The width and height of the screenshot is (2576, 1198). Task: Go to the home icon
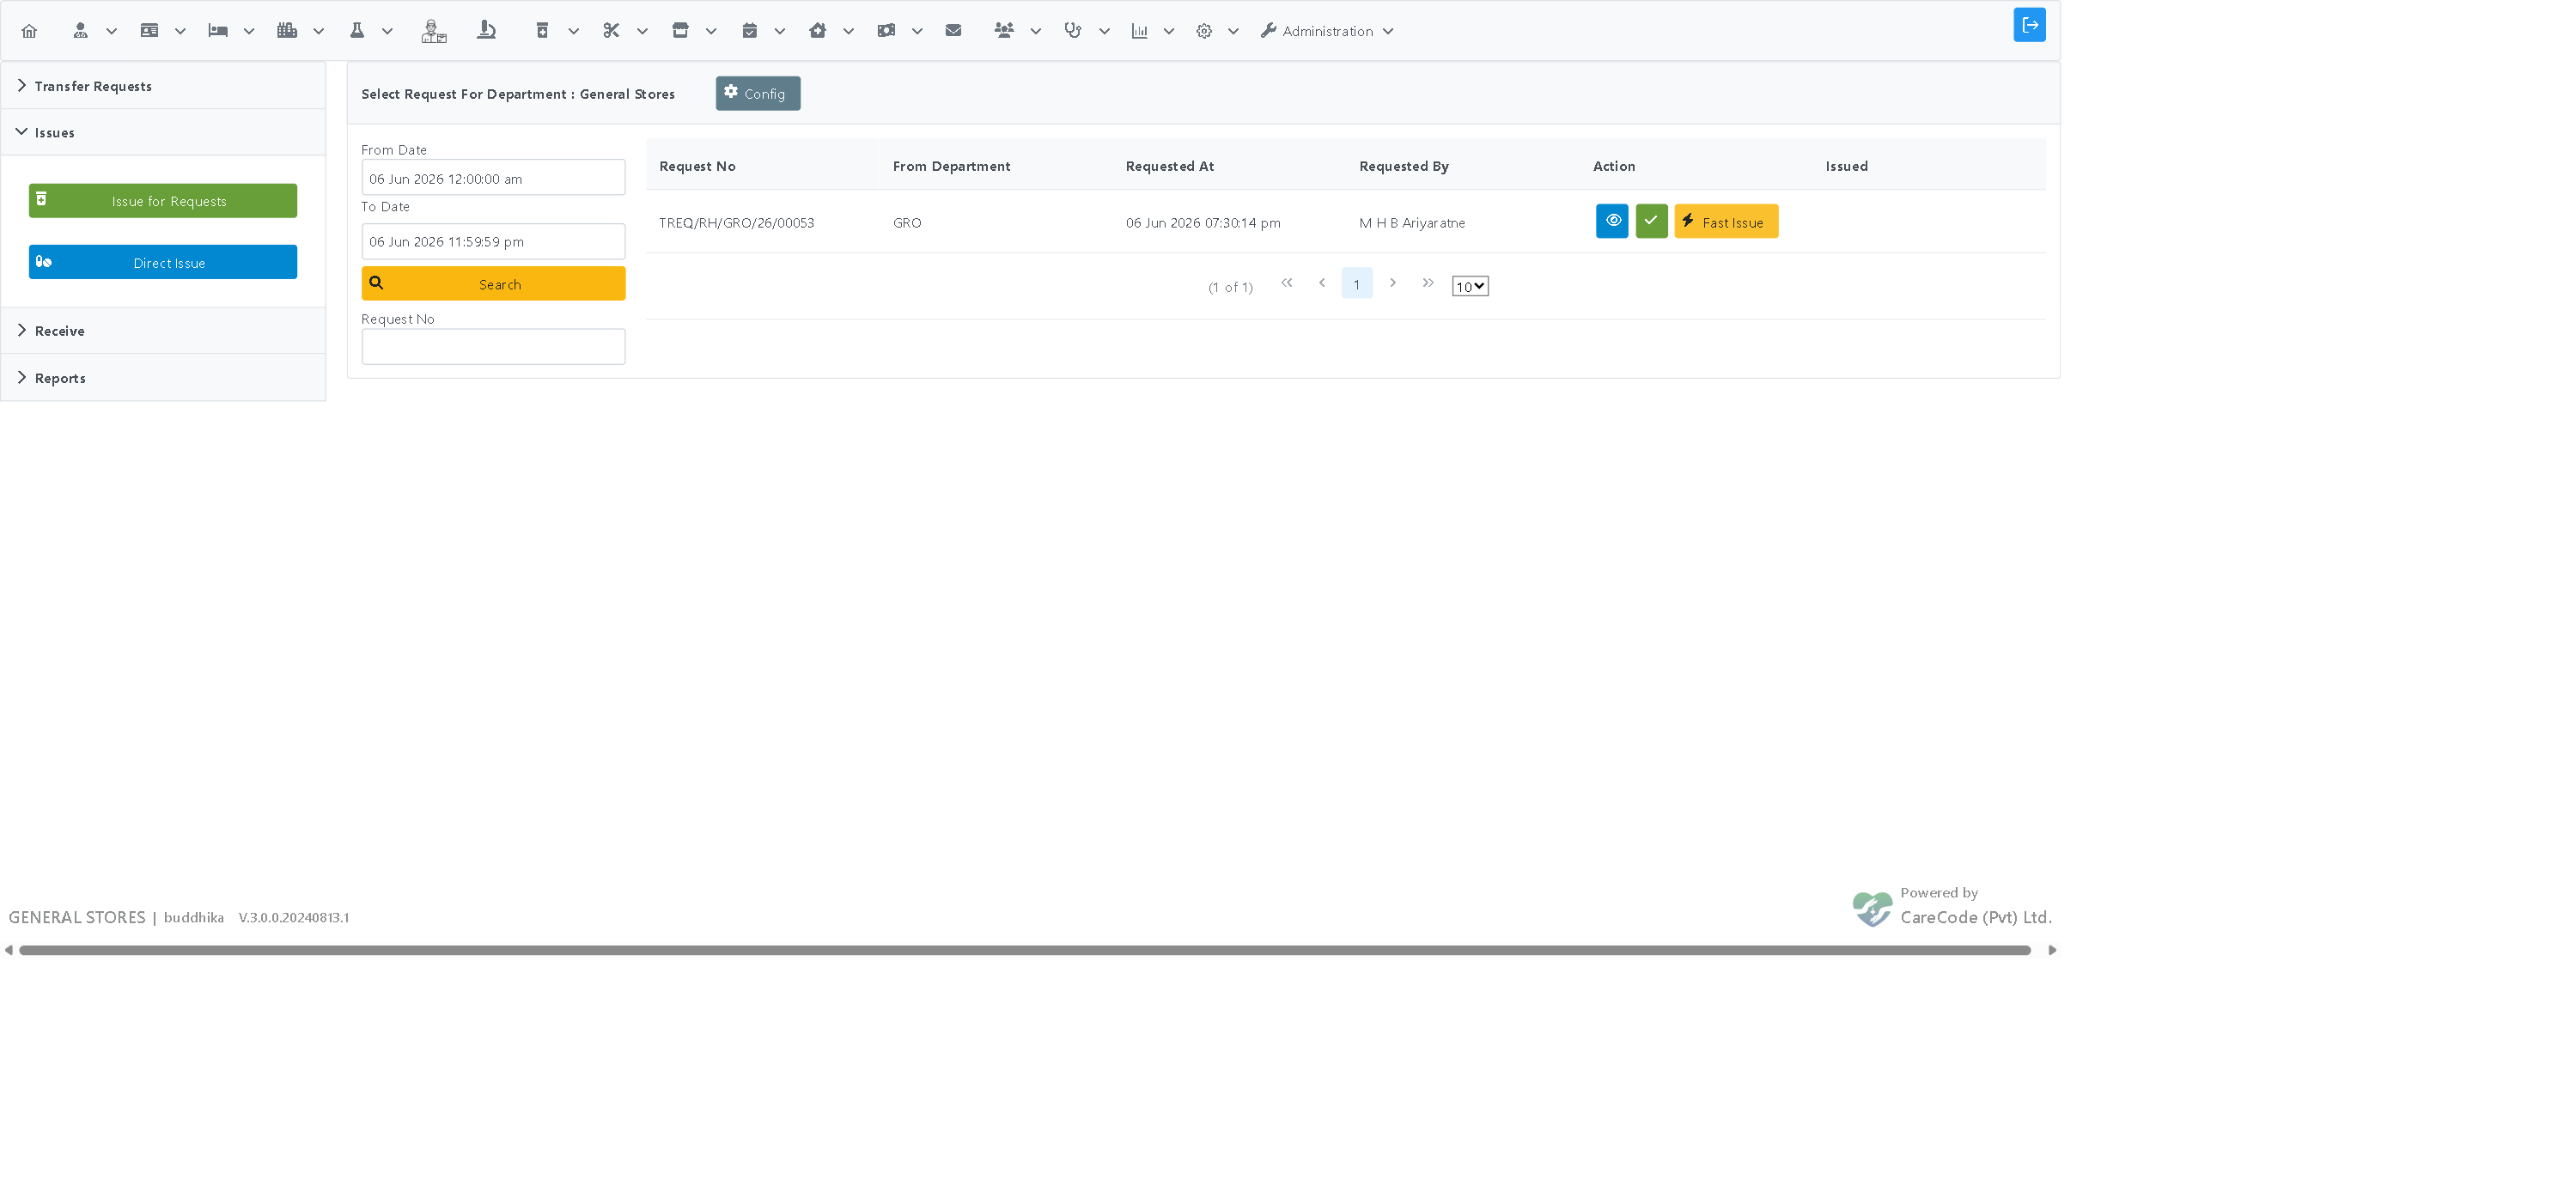coord(29,31)
